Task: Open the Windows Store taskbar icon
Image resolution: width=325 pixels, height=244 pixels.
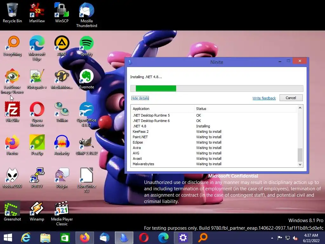Action: click(x=65, y=238)
